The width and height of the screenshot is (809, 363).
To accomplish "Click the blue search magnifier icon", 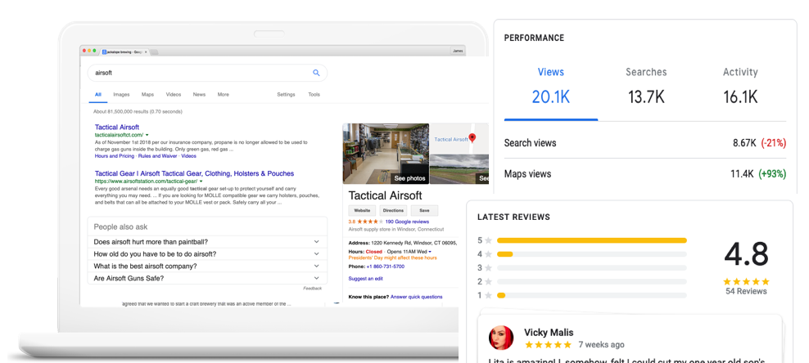I will [316, 73].
